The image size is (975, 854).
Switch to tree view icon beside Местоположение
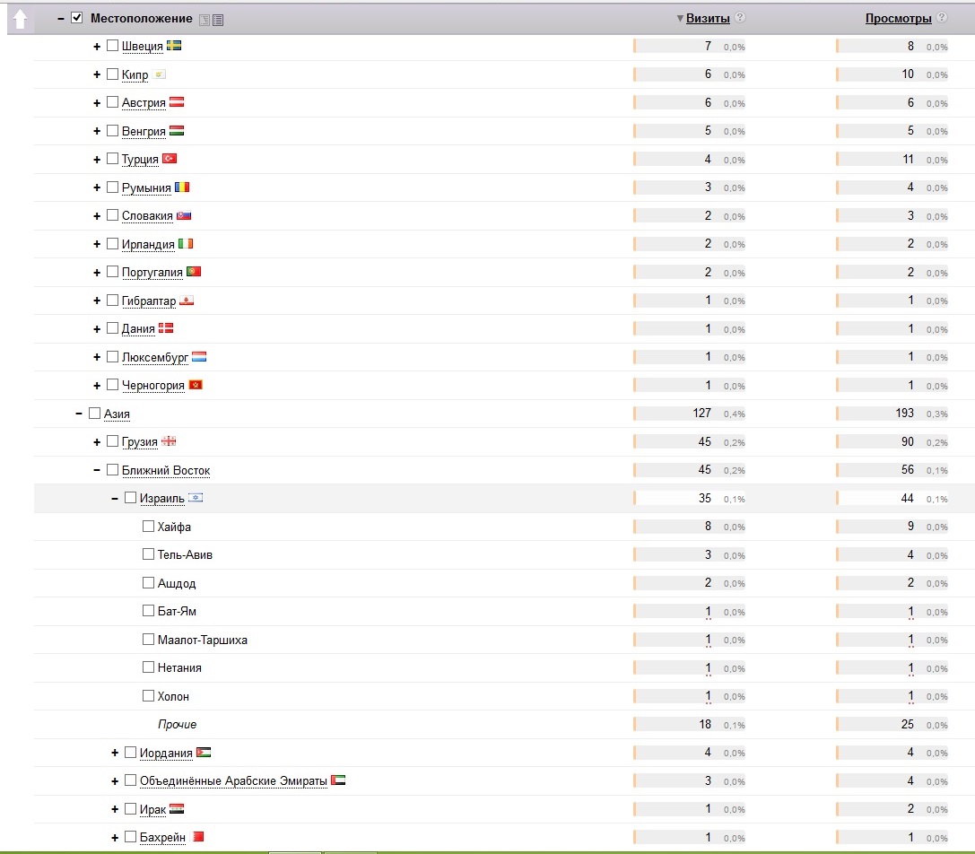point(204,19)
